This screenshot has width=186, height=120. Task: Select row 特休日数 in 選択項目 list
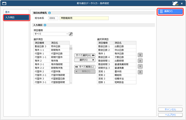coord(51,46)
